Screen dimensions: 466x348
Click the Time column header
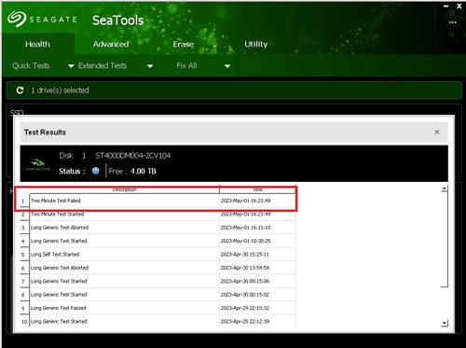[257, 189]
